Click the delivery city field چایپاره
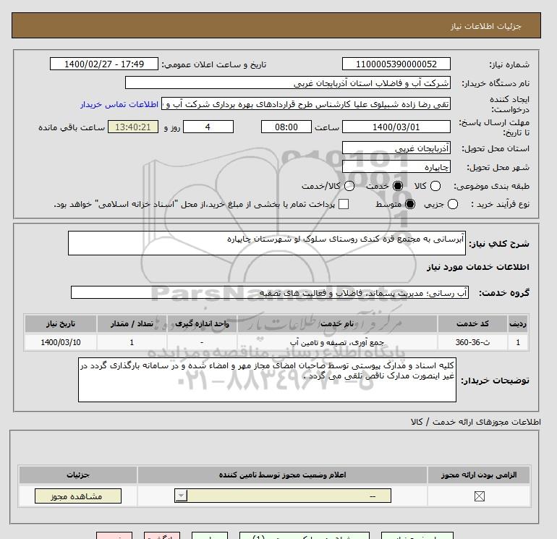Screen dimensions: 557x539 (396, 167)
